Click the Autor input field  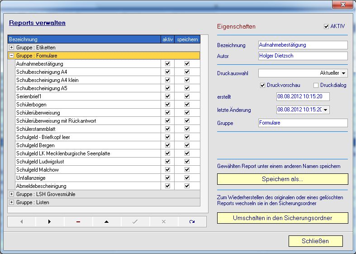(303, 56)
